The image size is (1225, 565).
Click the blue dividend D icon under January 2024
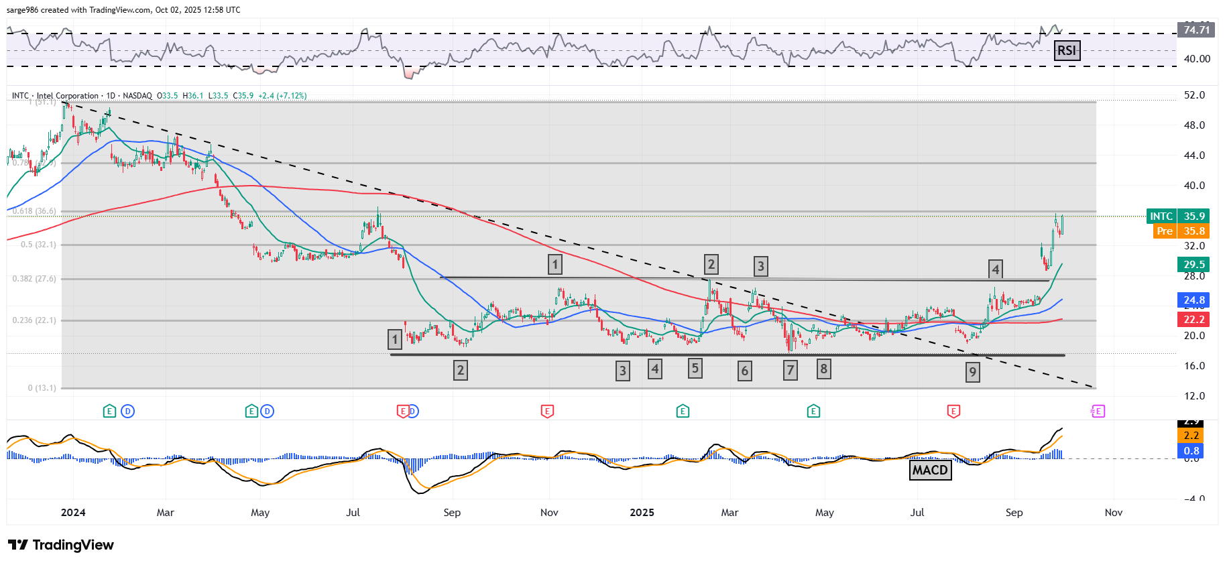(127, 411)
